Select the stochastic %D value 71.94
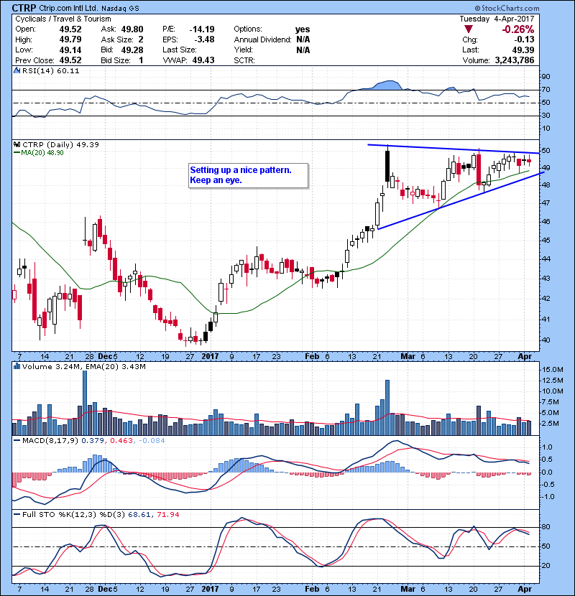575x596 pixels. [167, 515]
